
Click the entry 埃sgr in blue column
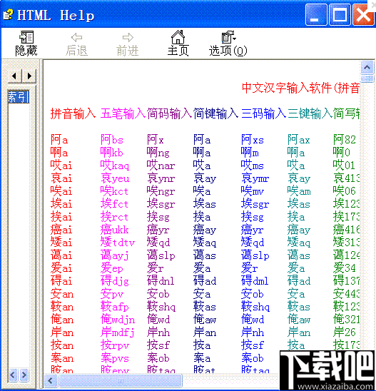tap(255, 204)
